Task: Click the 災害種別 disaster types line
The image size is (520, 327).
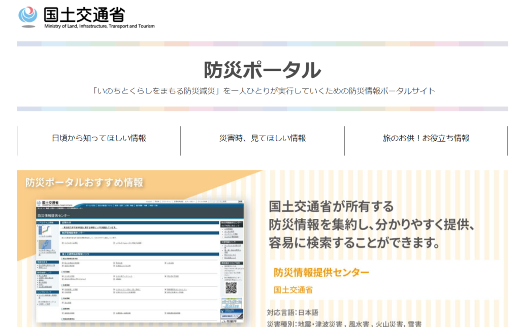Action: 344,323
